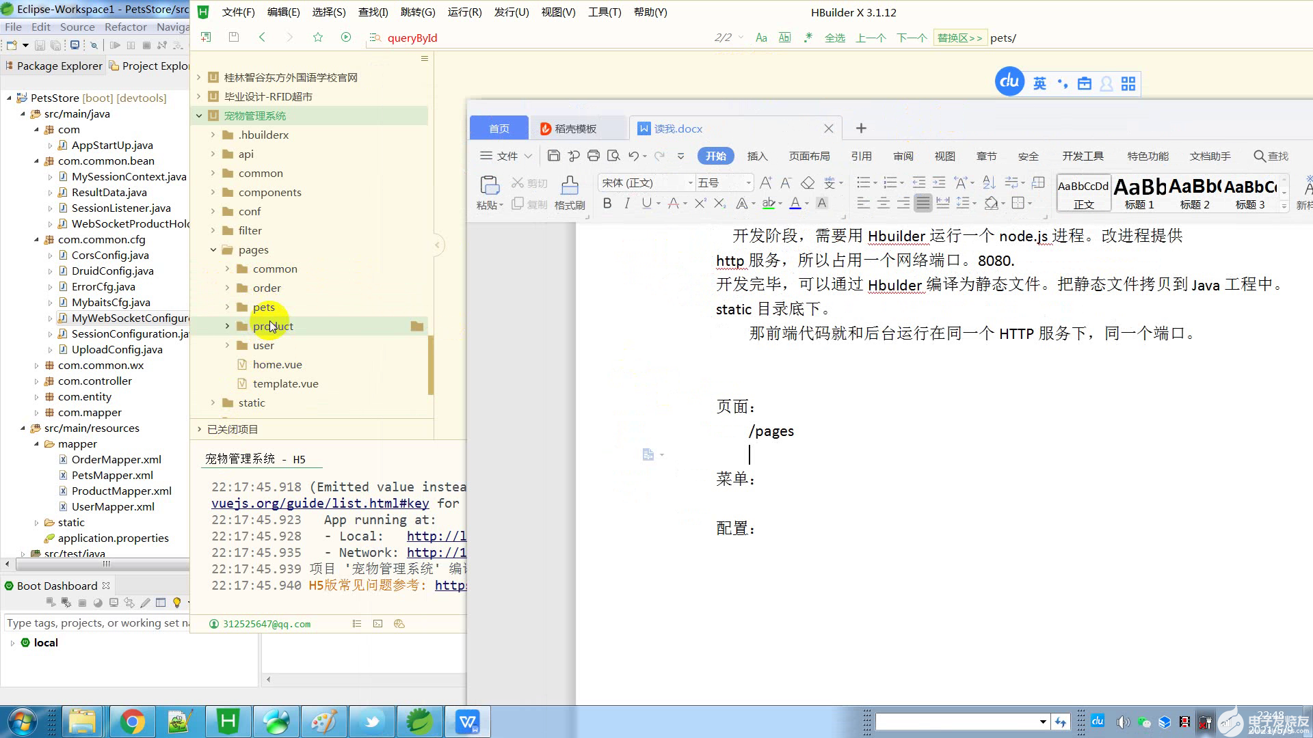
Task: Toggle bold formatting in WPS
Action: [x=607, y=203]
